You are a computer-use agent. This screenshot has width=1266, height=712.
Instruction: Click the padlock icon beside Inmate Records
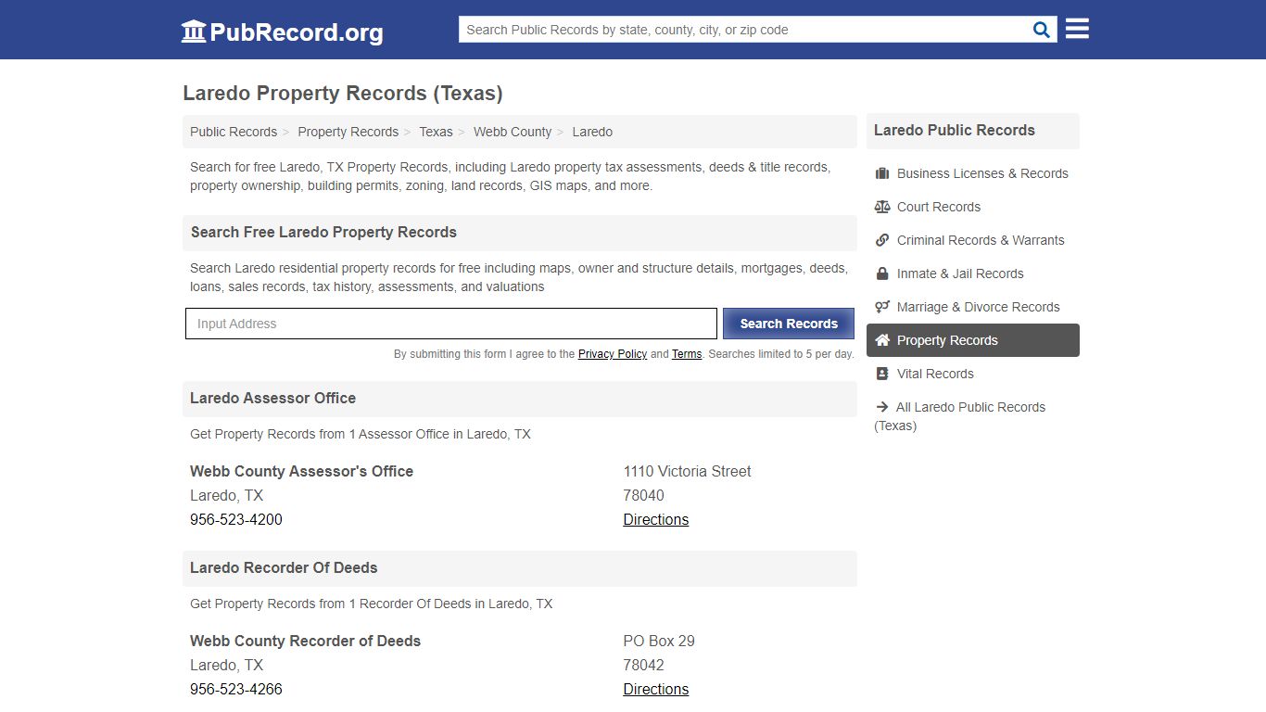pos(882,273)
